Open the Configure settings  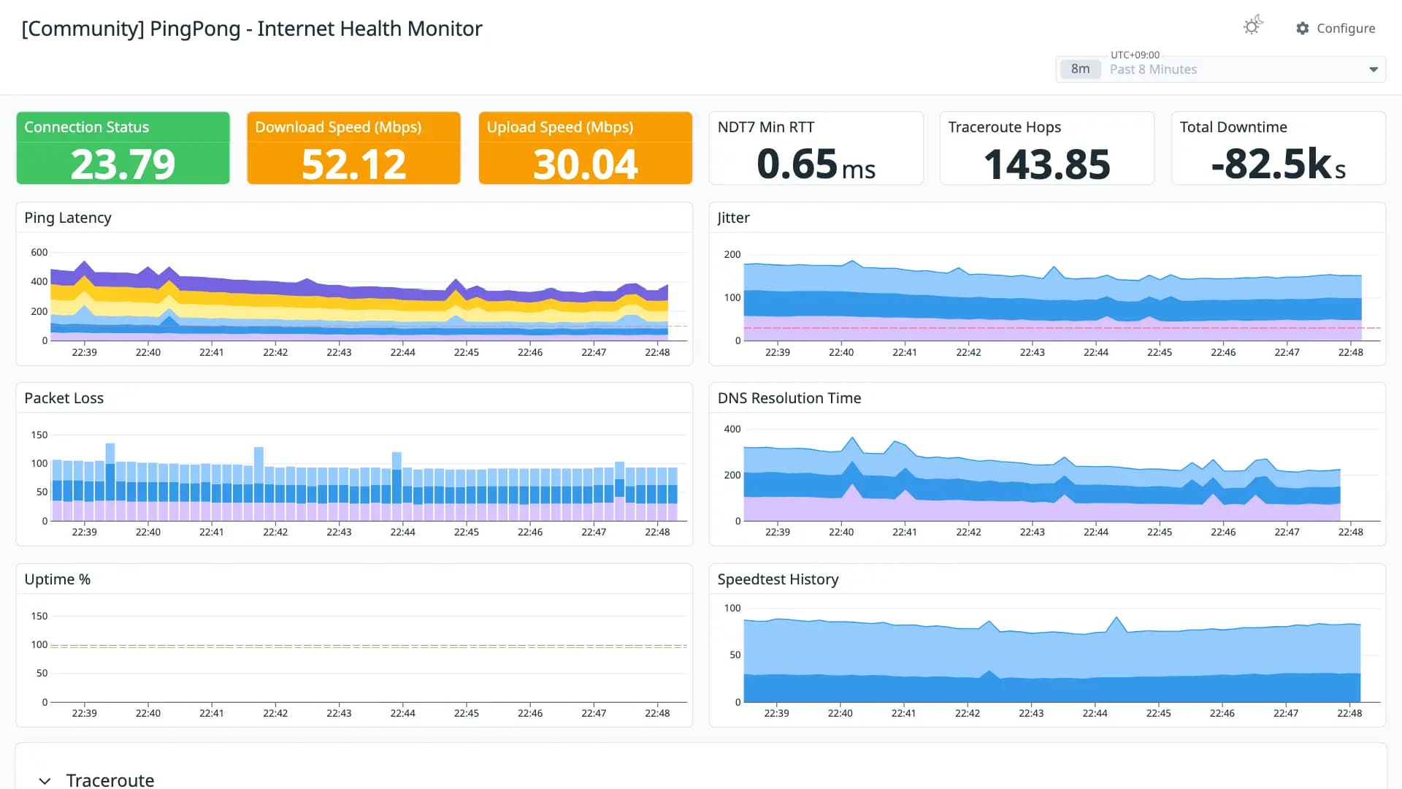[1336, 28]
